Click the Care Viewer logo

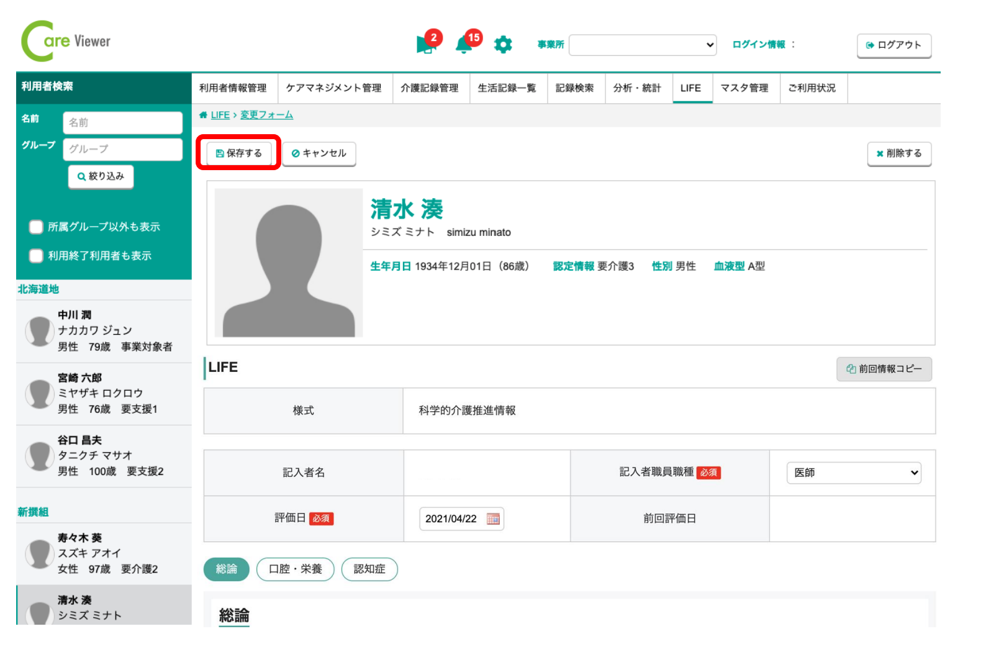[66, 42]
